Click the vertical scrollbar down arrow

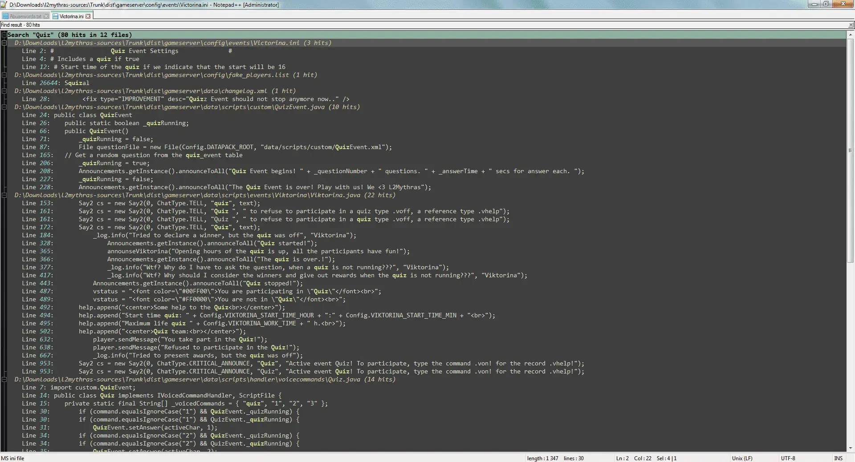(851, 448)
